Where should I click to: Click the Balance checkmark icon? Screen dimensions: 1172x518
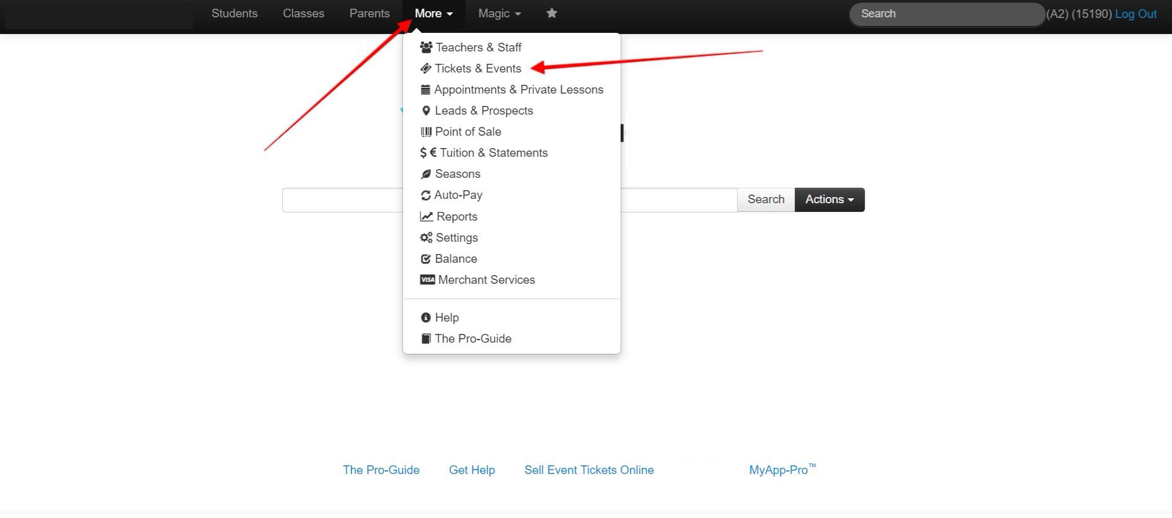click(425, 259)
